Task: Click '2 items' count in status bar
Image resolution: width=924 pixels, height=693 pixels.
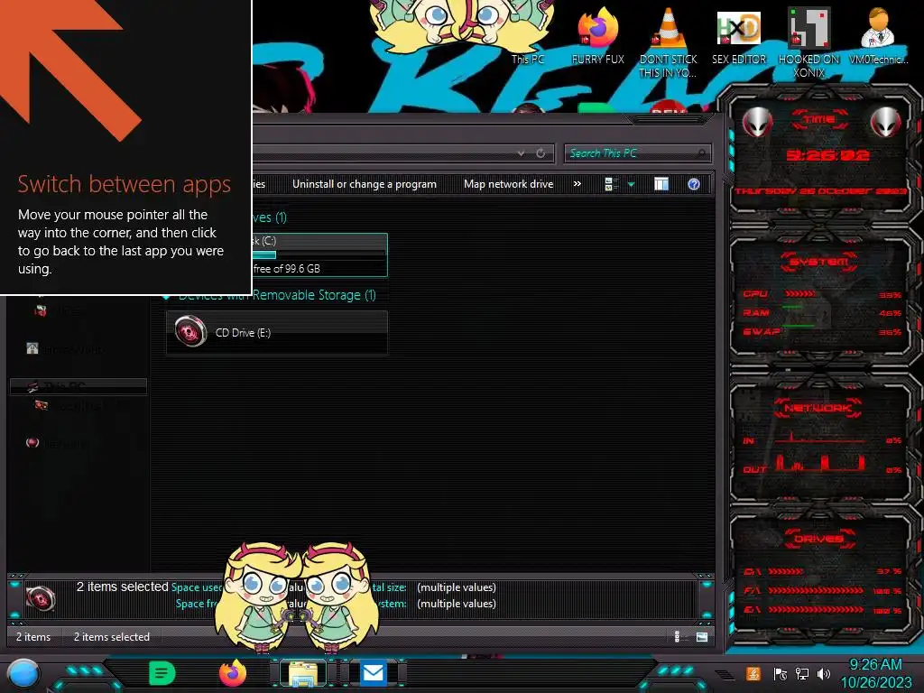Action: [x=33, y=636]
